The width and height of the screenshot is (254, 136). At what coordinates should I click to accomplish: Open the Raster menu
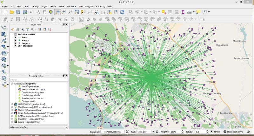(62, 6)
